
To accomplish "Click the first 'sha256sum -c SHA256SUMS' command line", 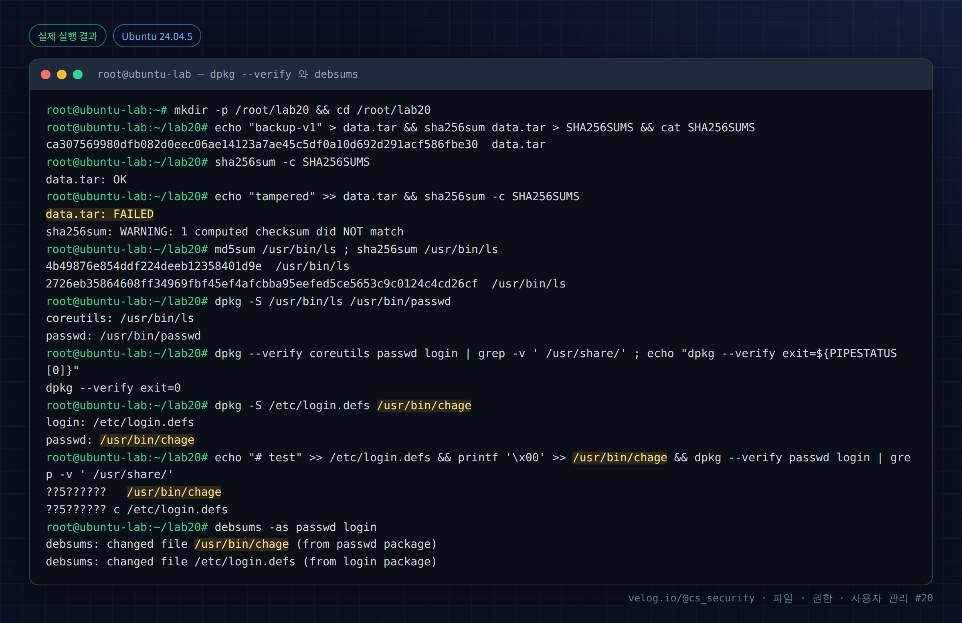I will pos(208,162).
